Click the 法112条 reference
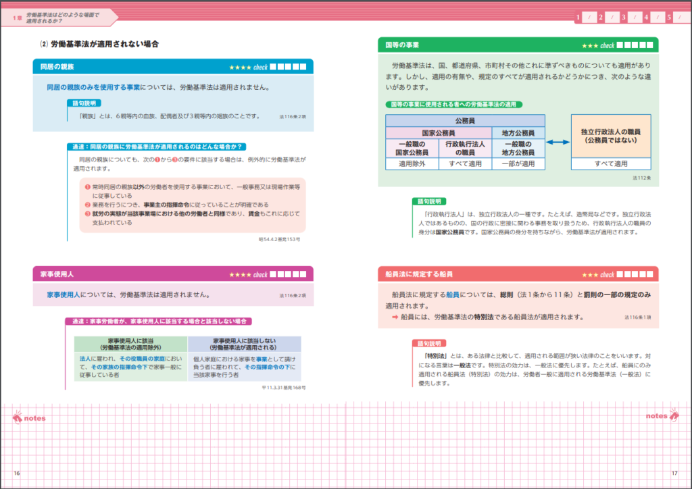The width and height of the screenshot is (692, 489). click(x=642, y=178)
